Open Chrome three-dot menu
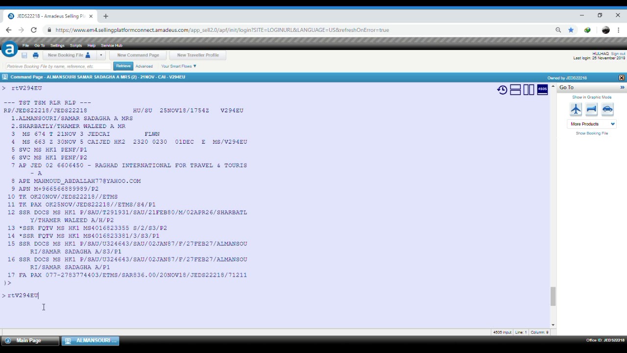627x353 pixels. (619, 30)
